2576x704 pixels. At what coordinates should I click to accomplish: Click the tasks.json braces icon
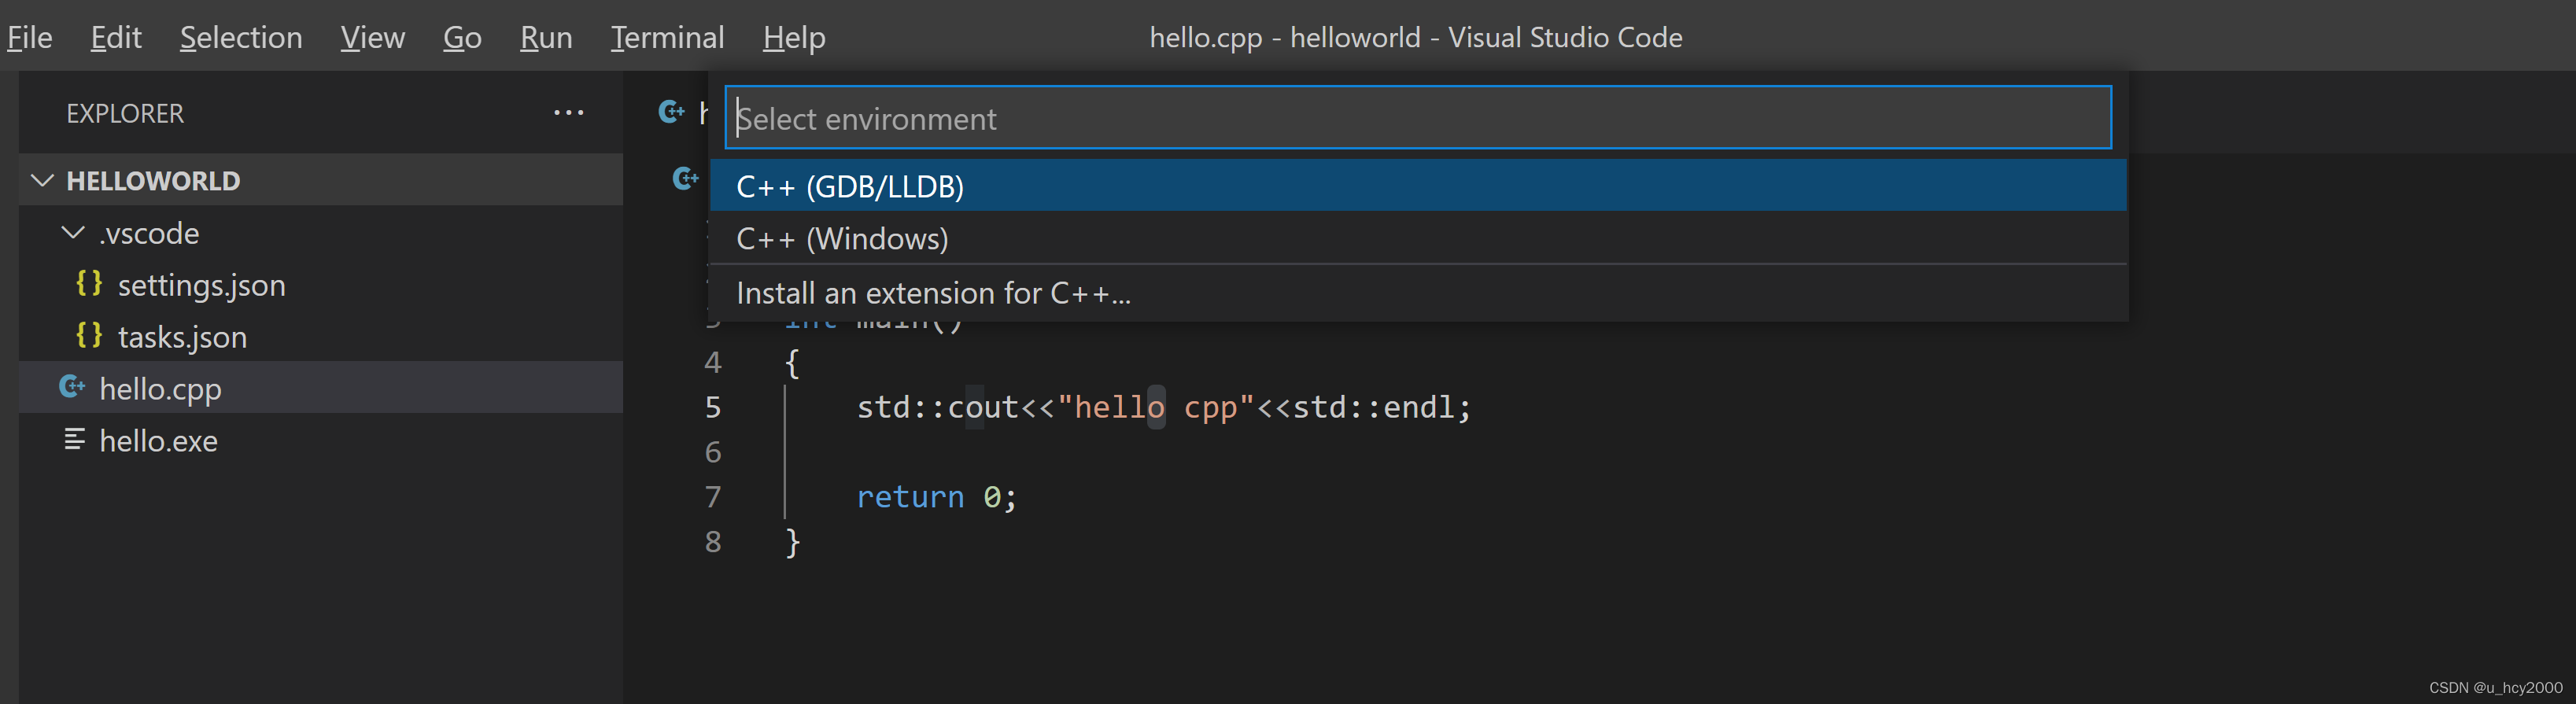(89, 336)
